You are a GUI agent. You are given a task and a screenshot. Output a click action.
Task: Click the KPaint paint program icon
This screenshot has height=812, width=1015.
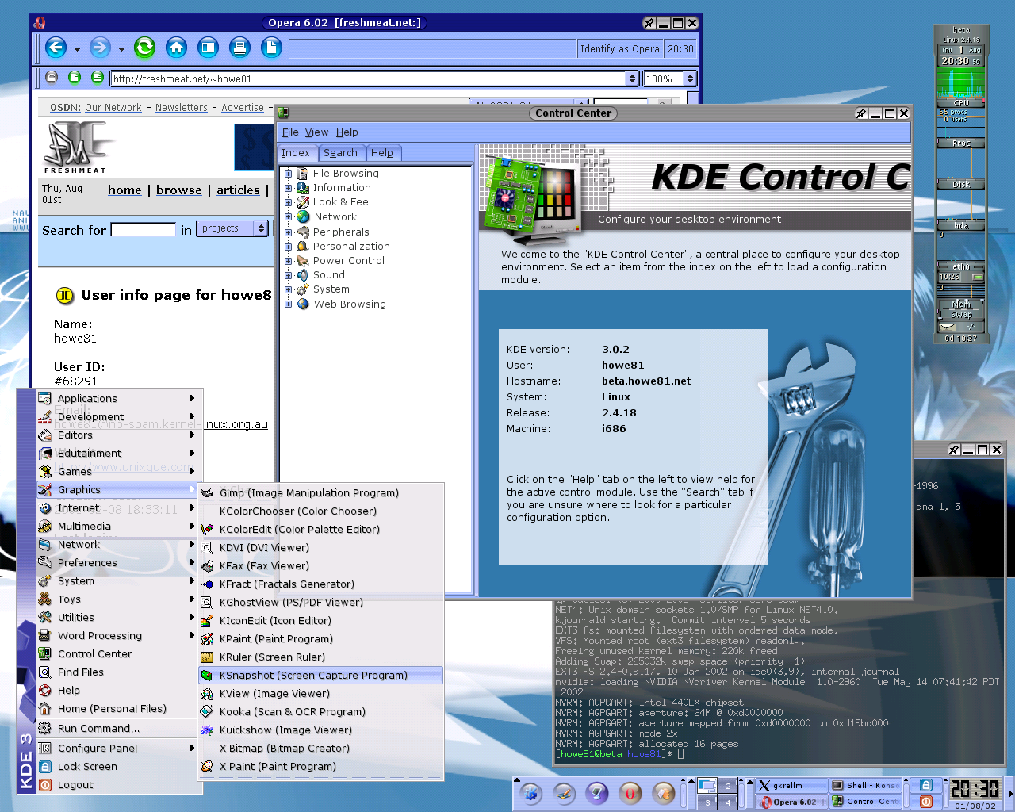[x=207, y=638]
